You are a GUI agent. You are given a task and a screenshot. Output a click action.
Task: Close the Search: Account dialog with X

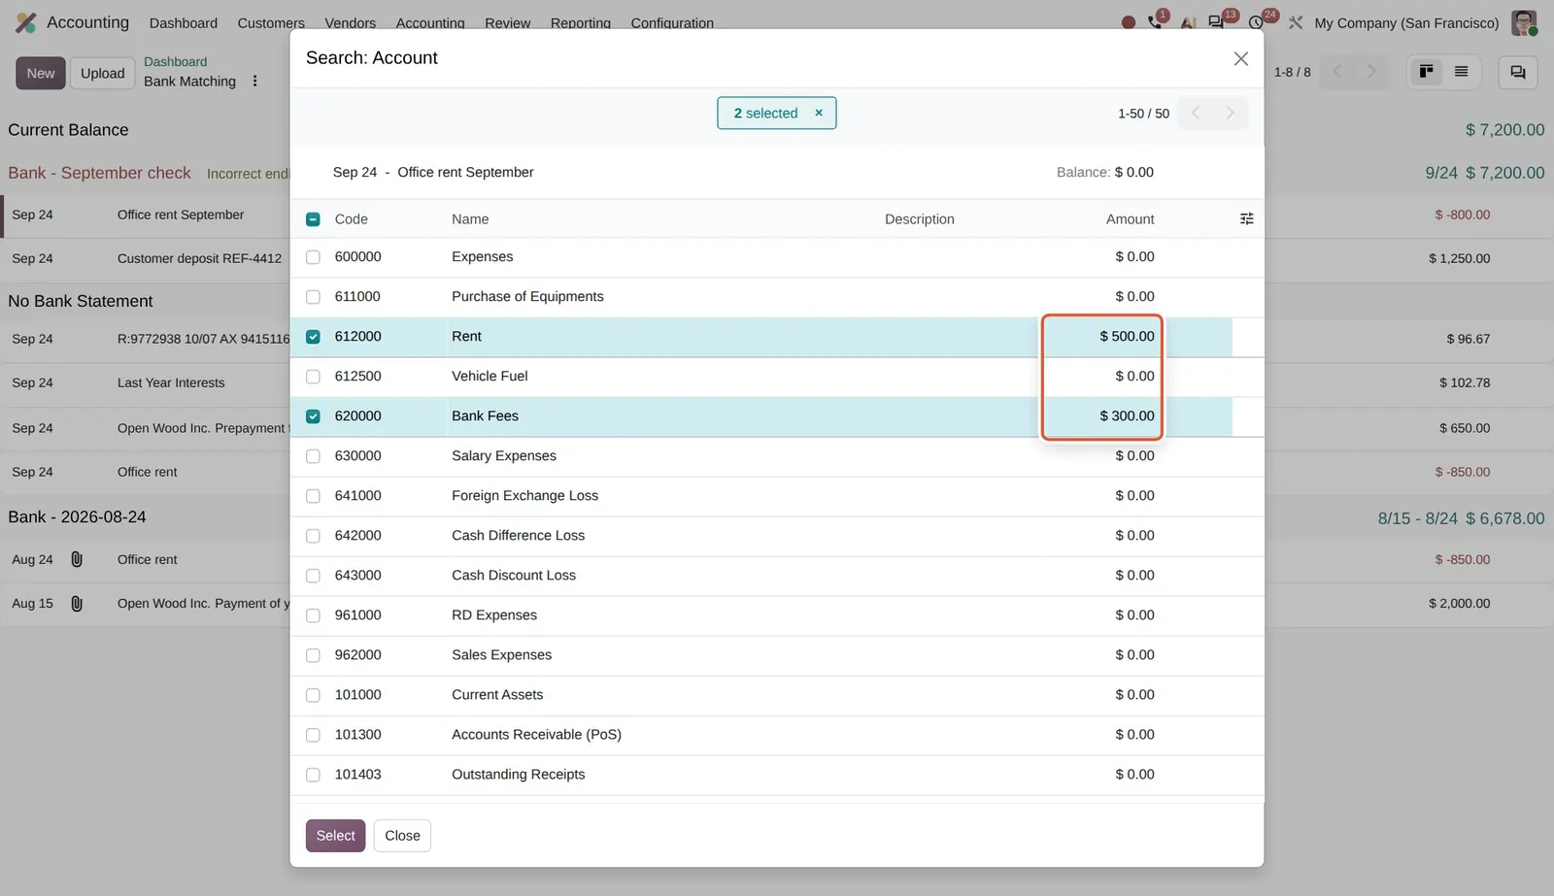click(1240, 59)
